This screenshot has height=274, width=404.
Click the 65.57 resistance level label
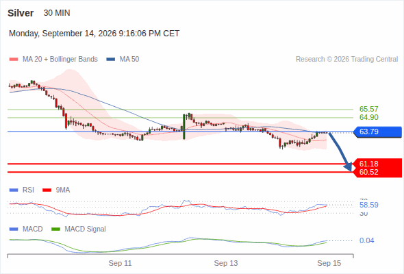pyautogui.click(x=368, y=109)
